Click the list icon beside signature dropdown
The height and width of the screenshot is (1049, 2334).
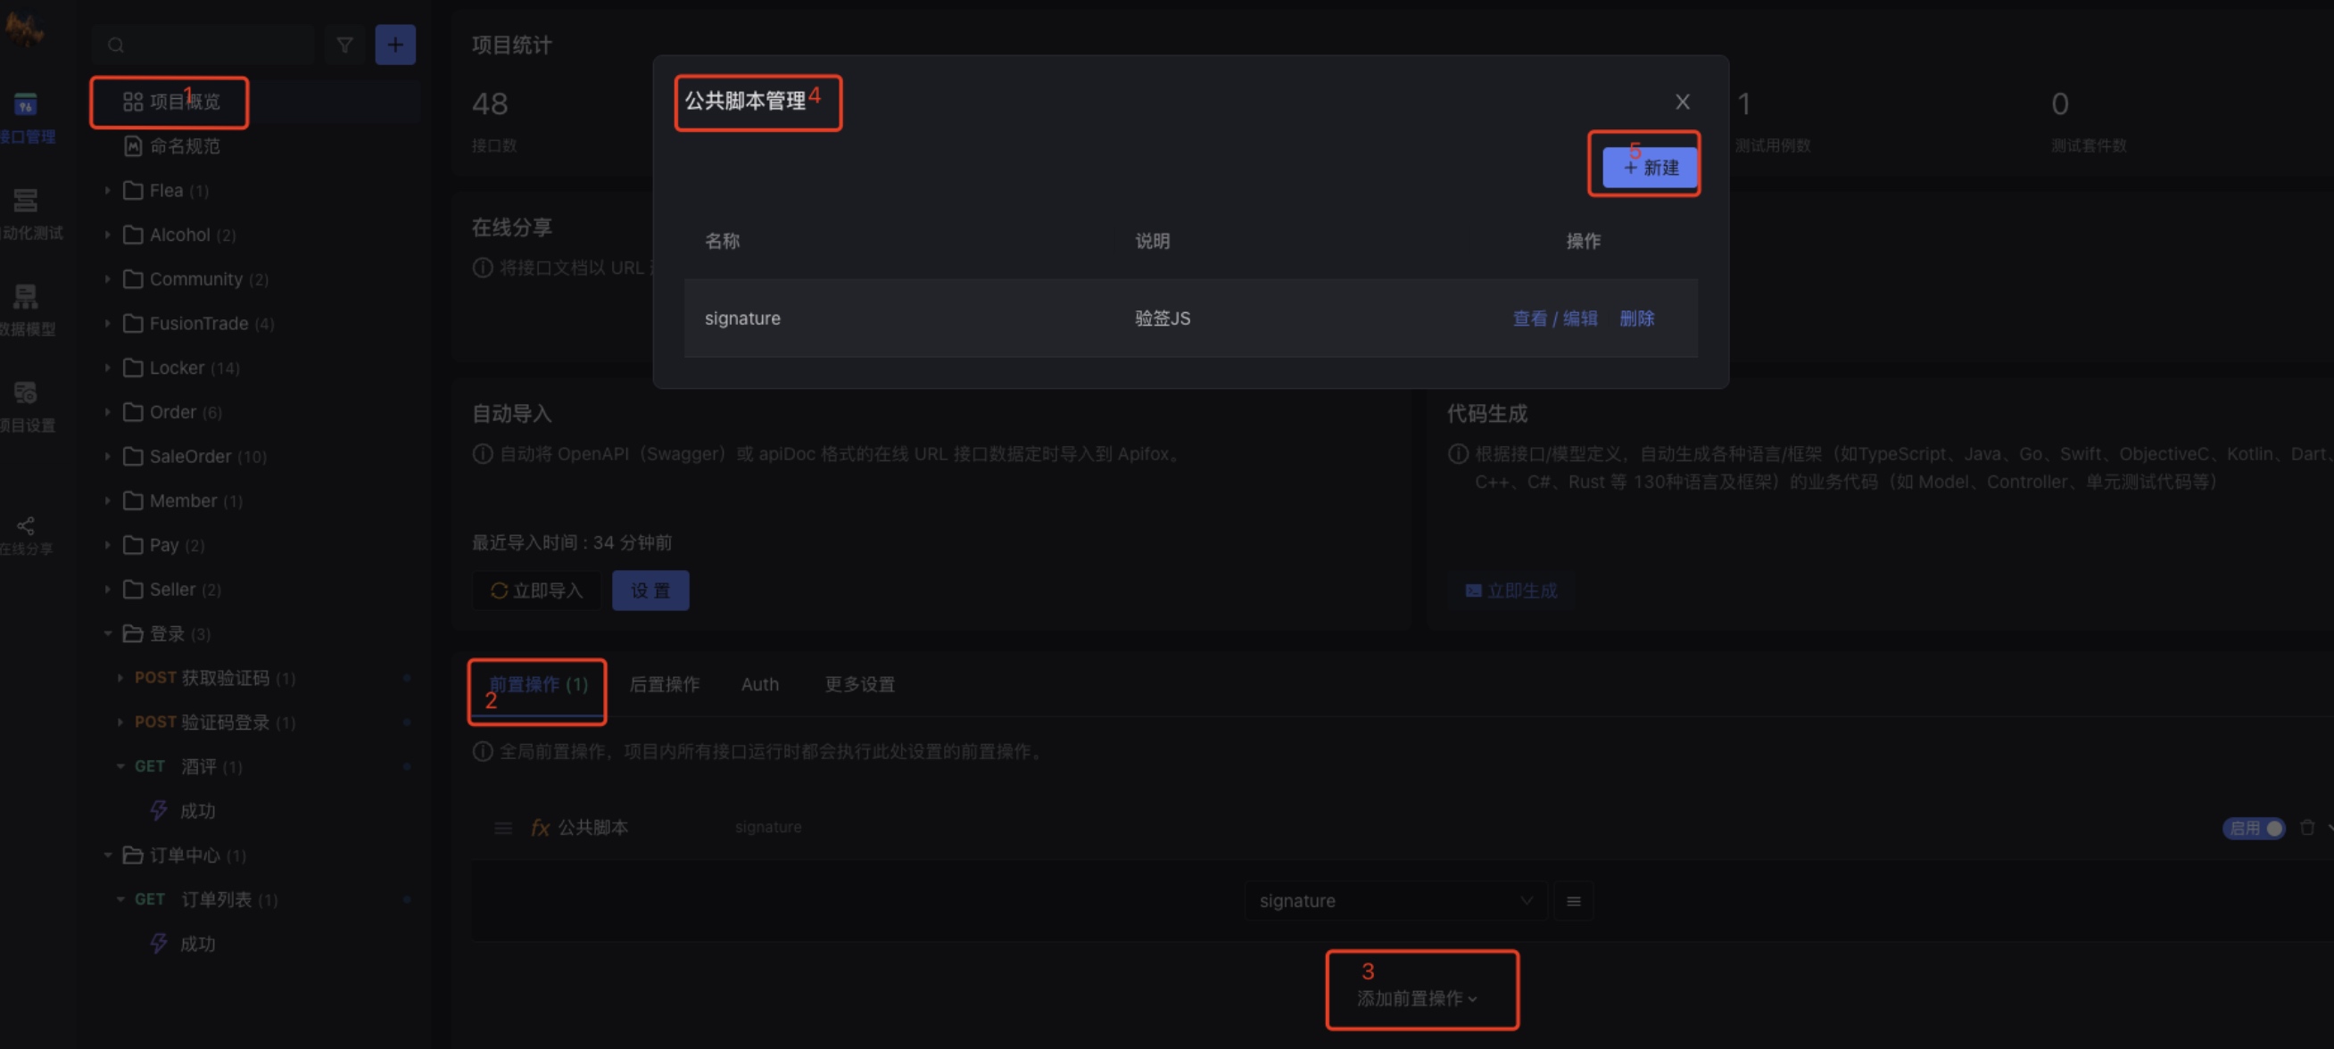pos(1574,900)
